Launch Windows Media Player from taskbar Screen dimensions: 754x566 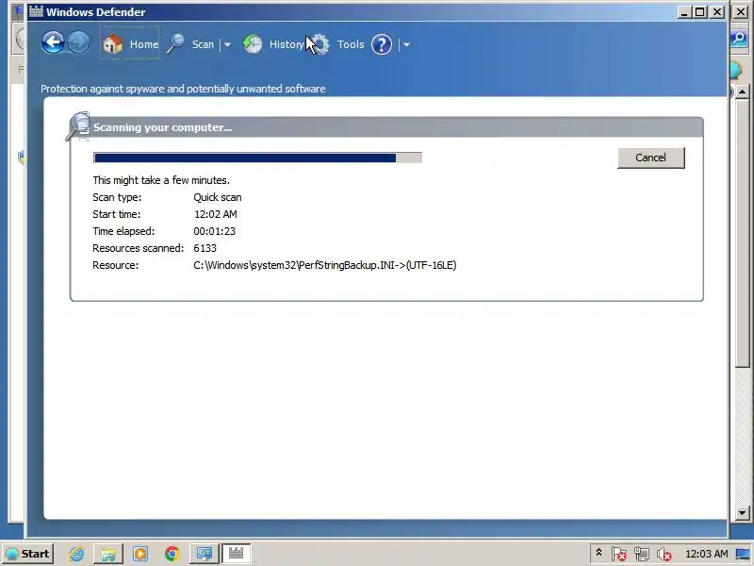pyautogui.click(x=140, y=554)
